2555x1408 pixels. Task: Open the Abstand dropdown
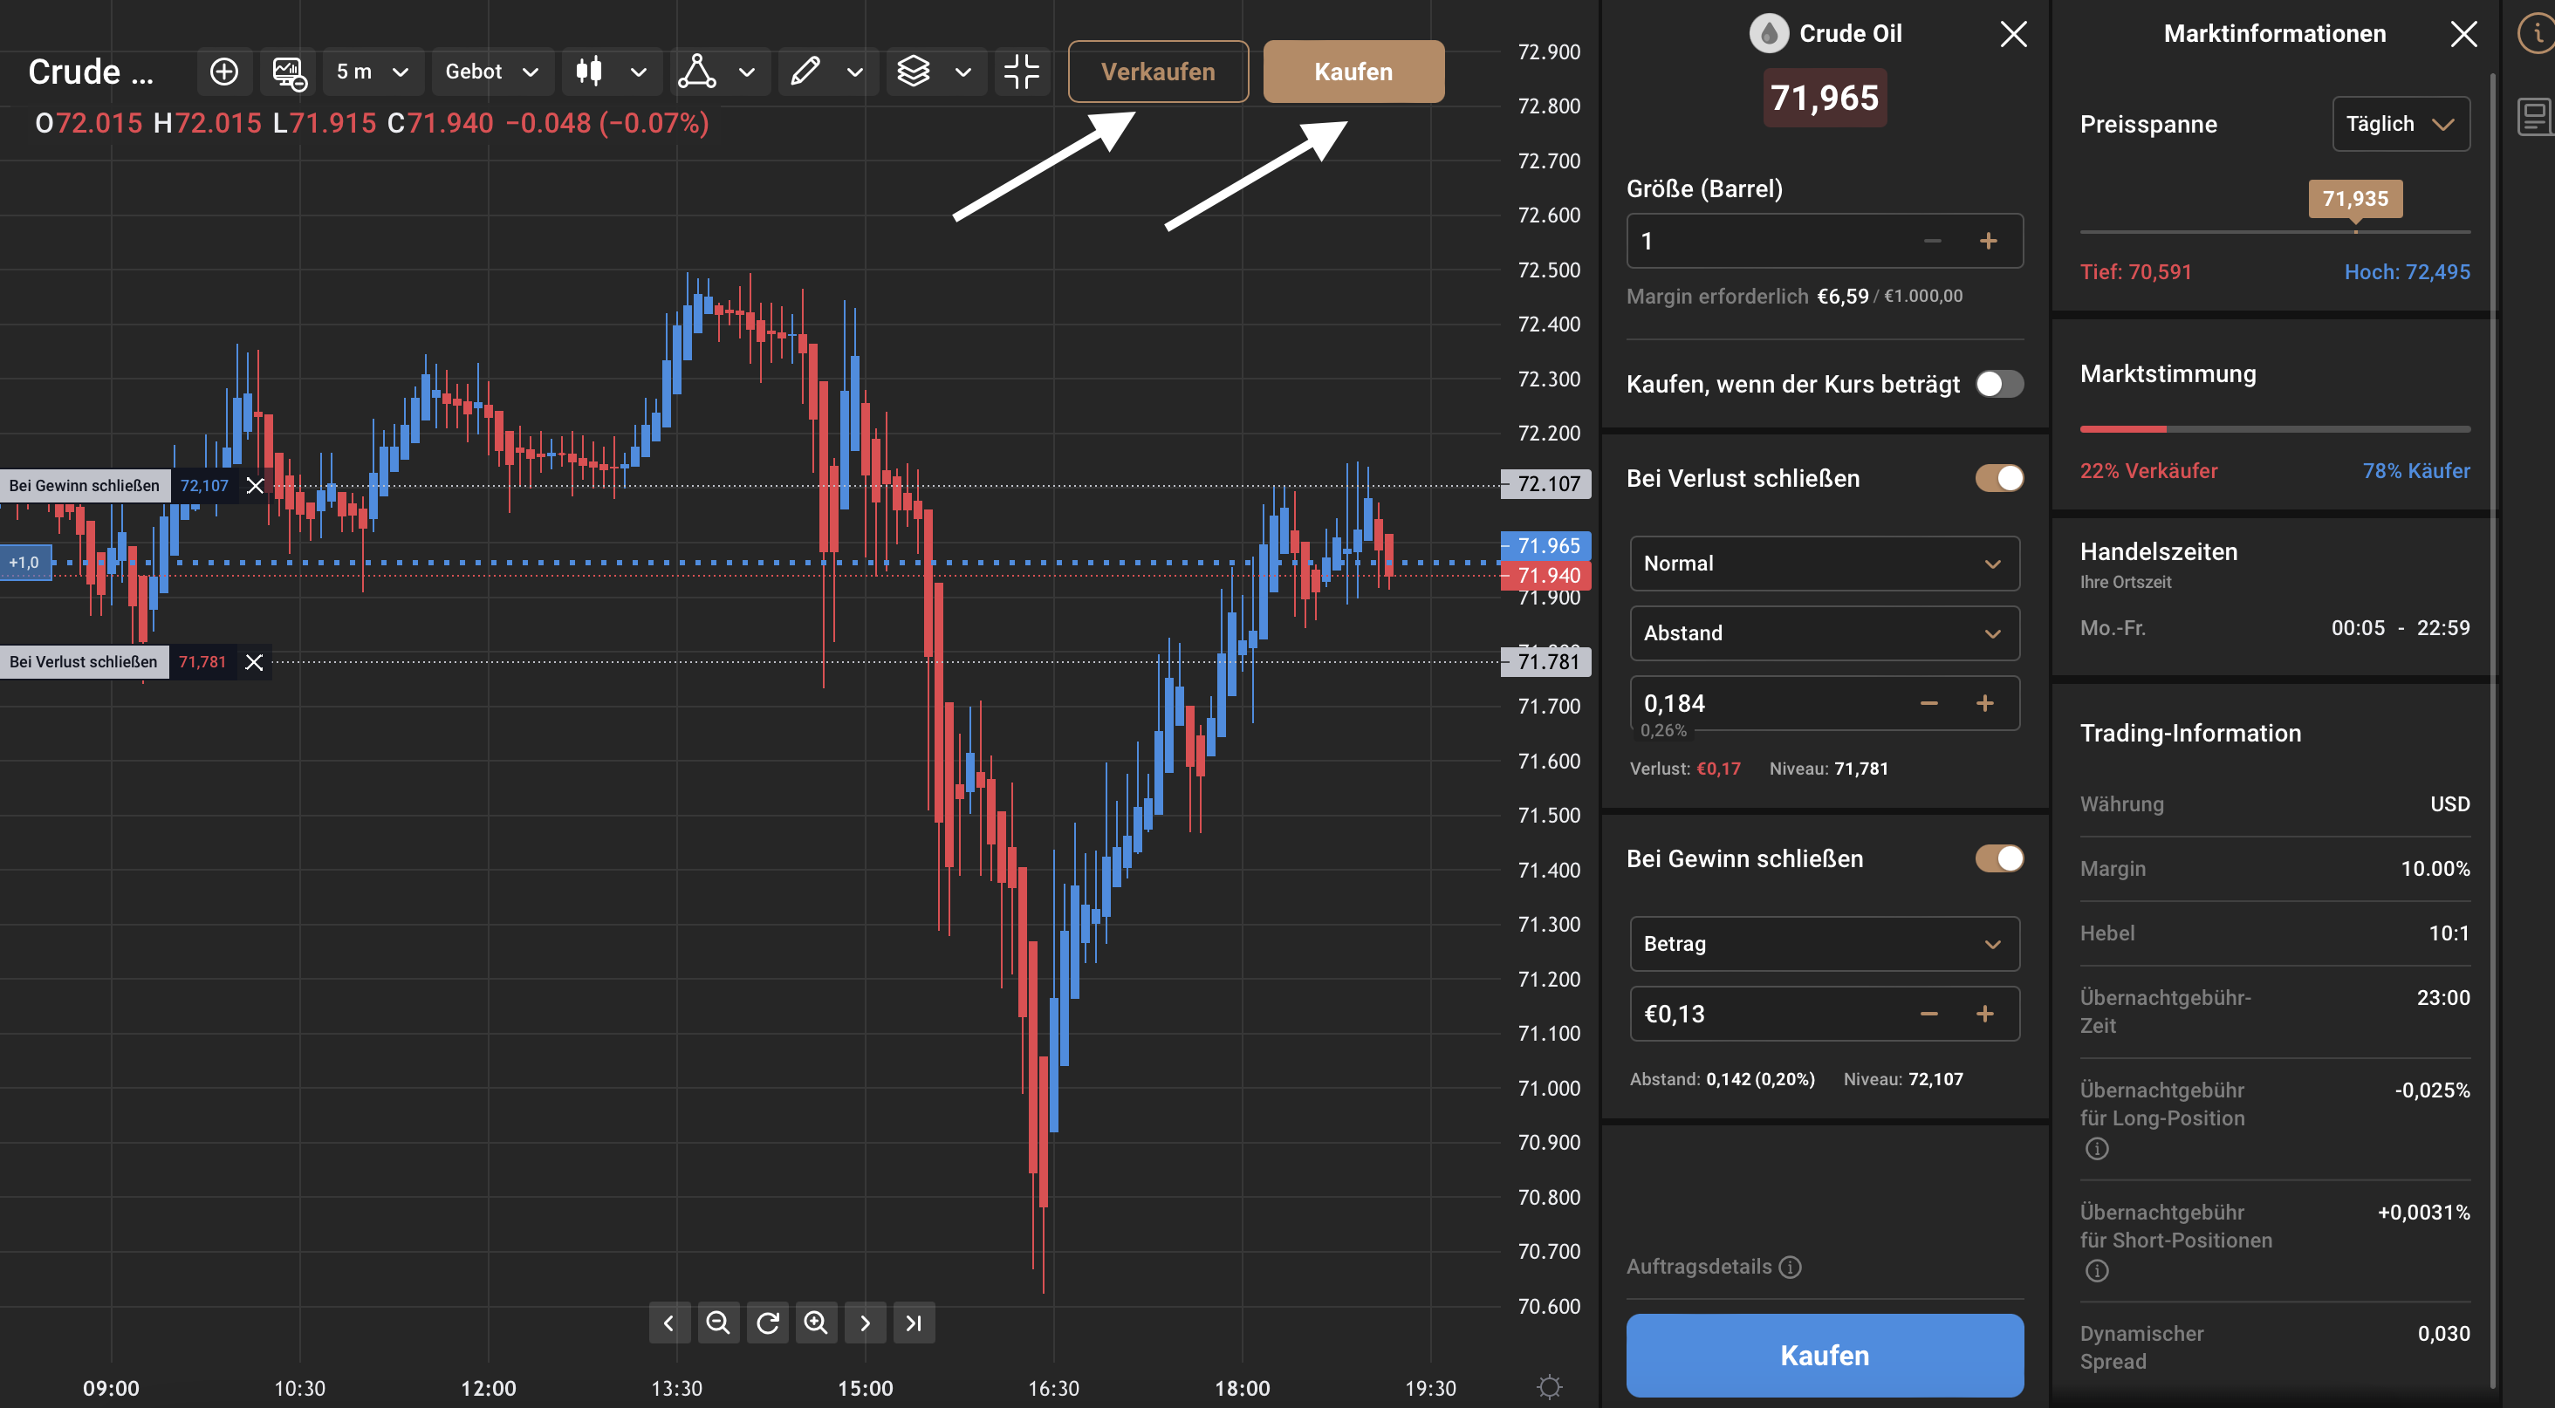click(x=1825, y=633)
